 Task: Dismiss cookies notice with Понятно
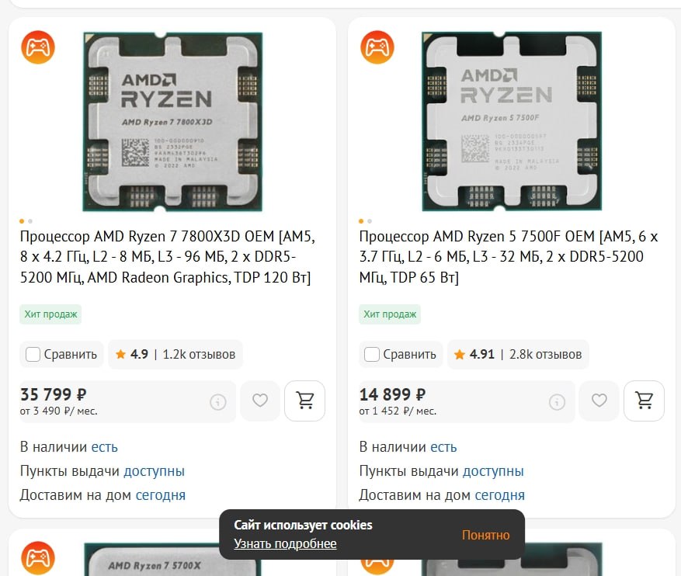click(x=485, y=535)
